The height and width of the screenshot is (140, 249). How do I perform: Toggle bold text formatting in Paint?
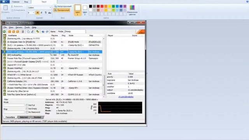pos(37,12)
